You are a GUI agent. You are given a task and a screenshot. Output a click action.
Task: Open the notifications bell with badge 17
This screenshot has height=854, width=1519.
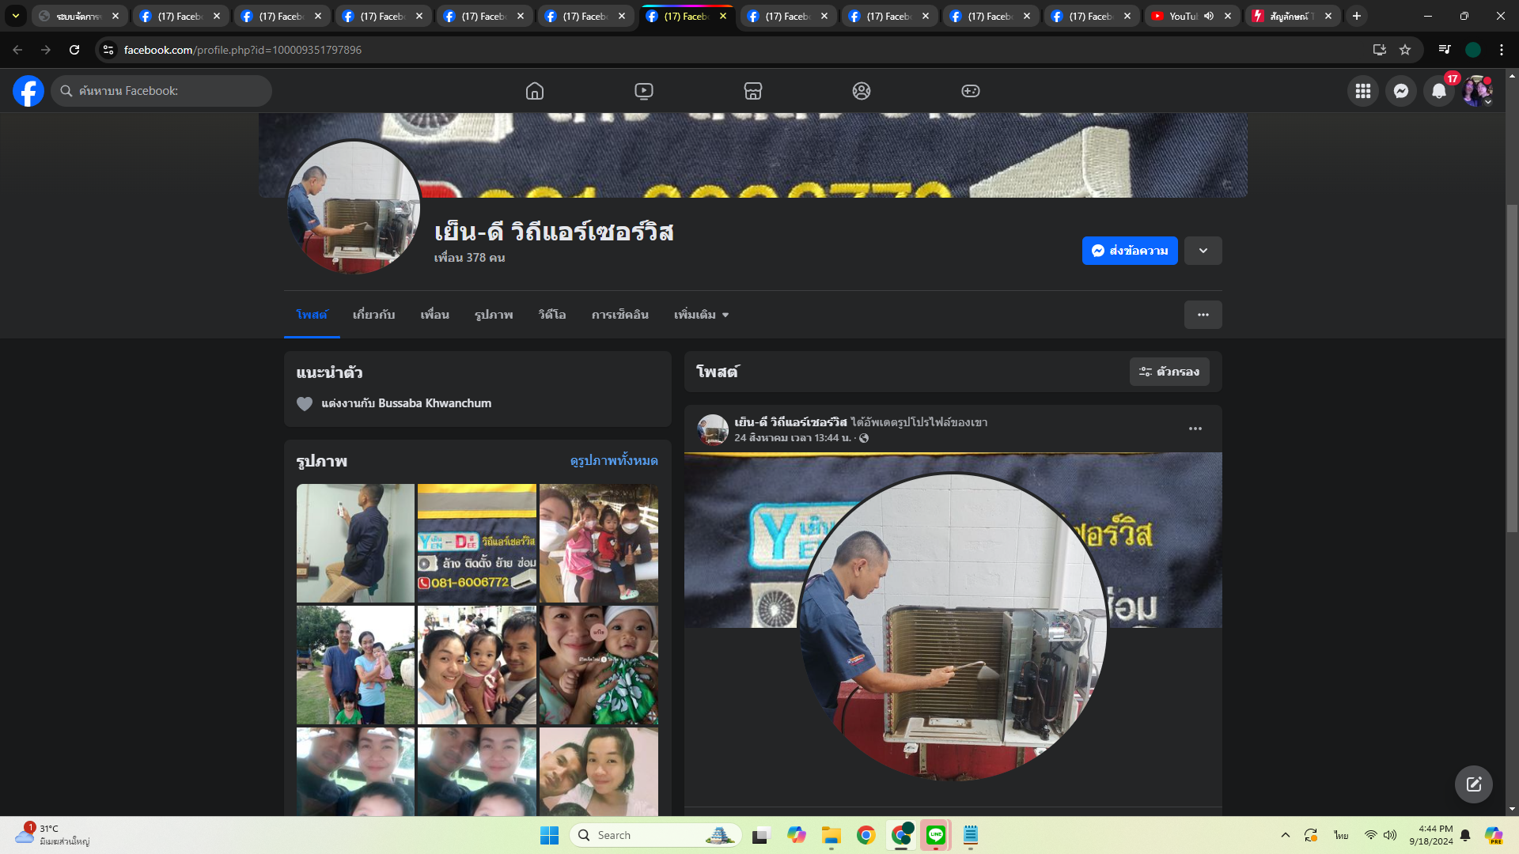tap(1439, 91)
